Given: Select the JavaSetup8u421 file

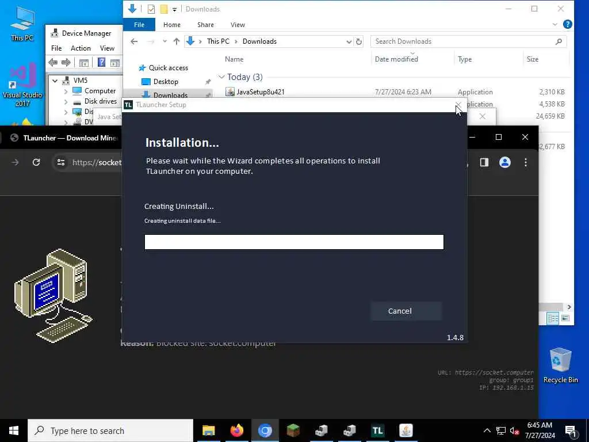Looking at the screenshot, I should (261, 92).
